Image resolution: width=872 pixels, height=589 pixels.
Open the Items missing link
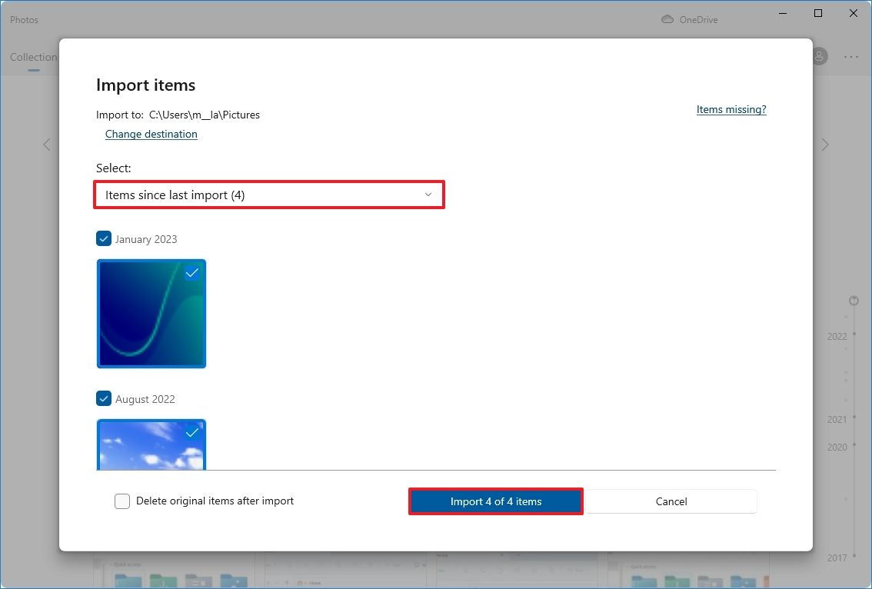click(x=731, y=109)
